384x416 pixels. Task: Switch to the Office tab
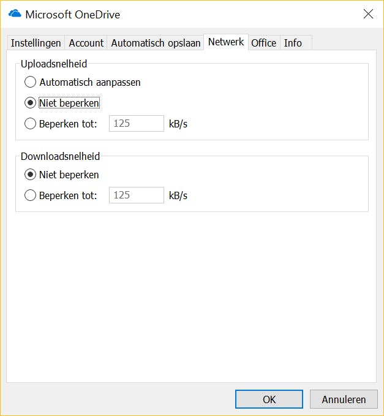click(264, 43)
